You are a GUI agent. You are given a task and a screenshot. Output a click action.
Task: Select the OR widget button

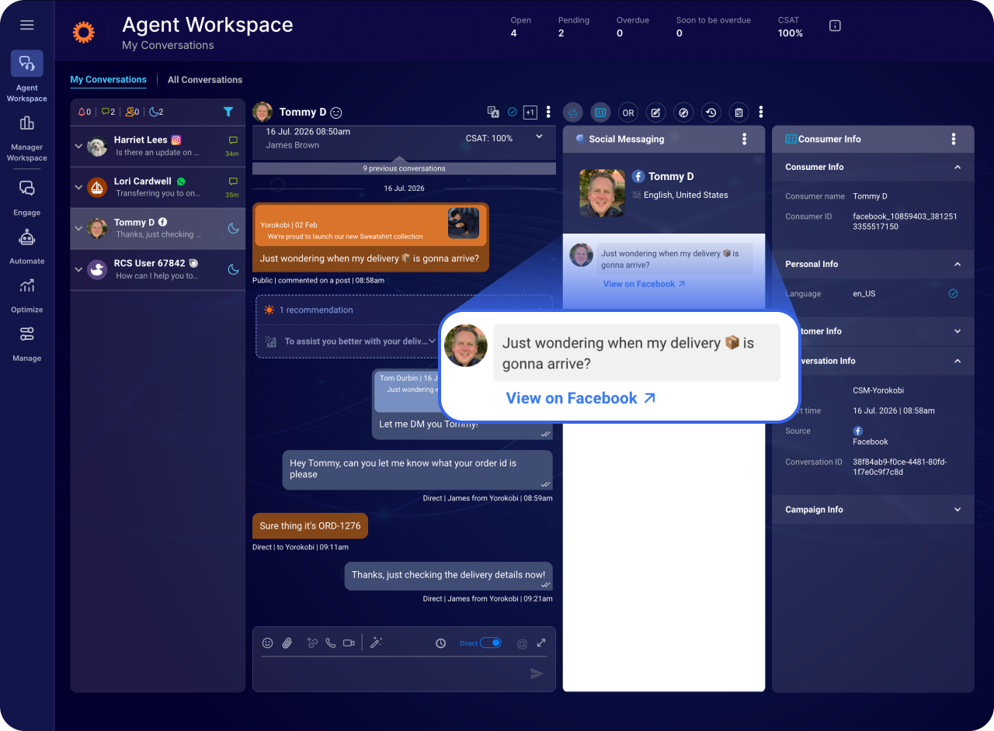[x=628, y=113]
